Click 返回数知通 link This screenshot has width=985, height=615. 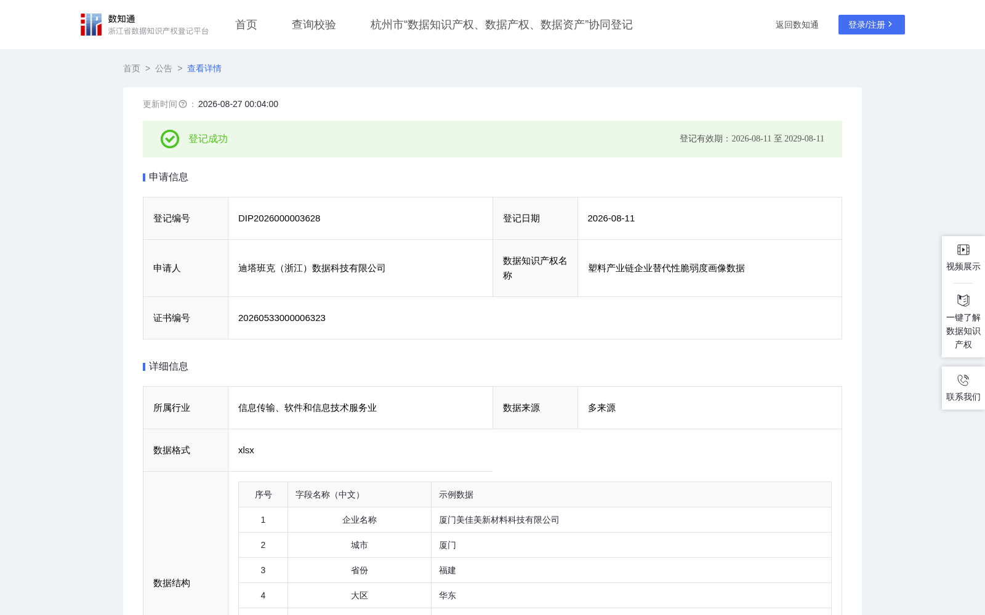[x=797, y=25]
